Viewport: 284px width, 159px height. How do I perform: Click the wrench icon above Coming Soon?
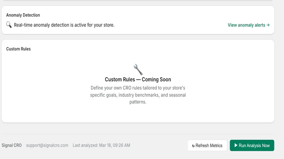(138, 70)
